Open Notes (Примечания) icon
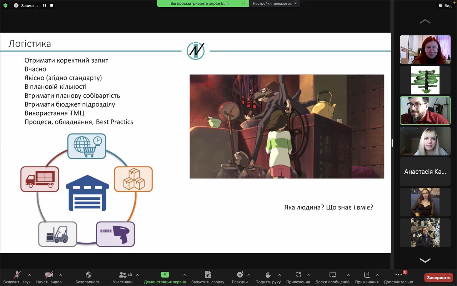The image size is (457, 286). (x=367, y=275)
